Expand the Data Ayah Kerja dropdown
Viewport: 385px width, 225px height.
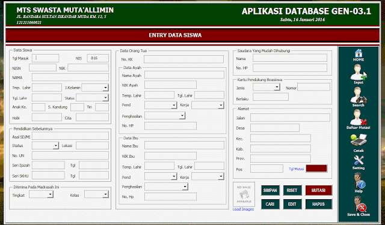(x=221, y=105)
